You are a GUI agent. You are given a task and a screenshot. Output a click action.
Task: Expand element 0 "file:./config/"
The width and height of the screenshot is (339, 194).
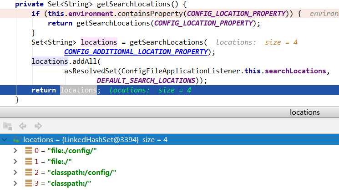point(15,151)
